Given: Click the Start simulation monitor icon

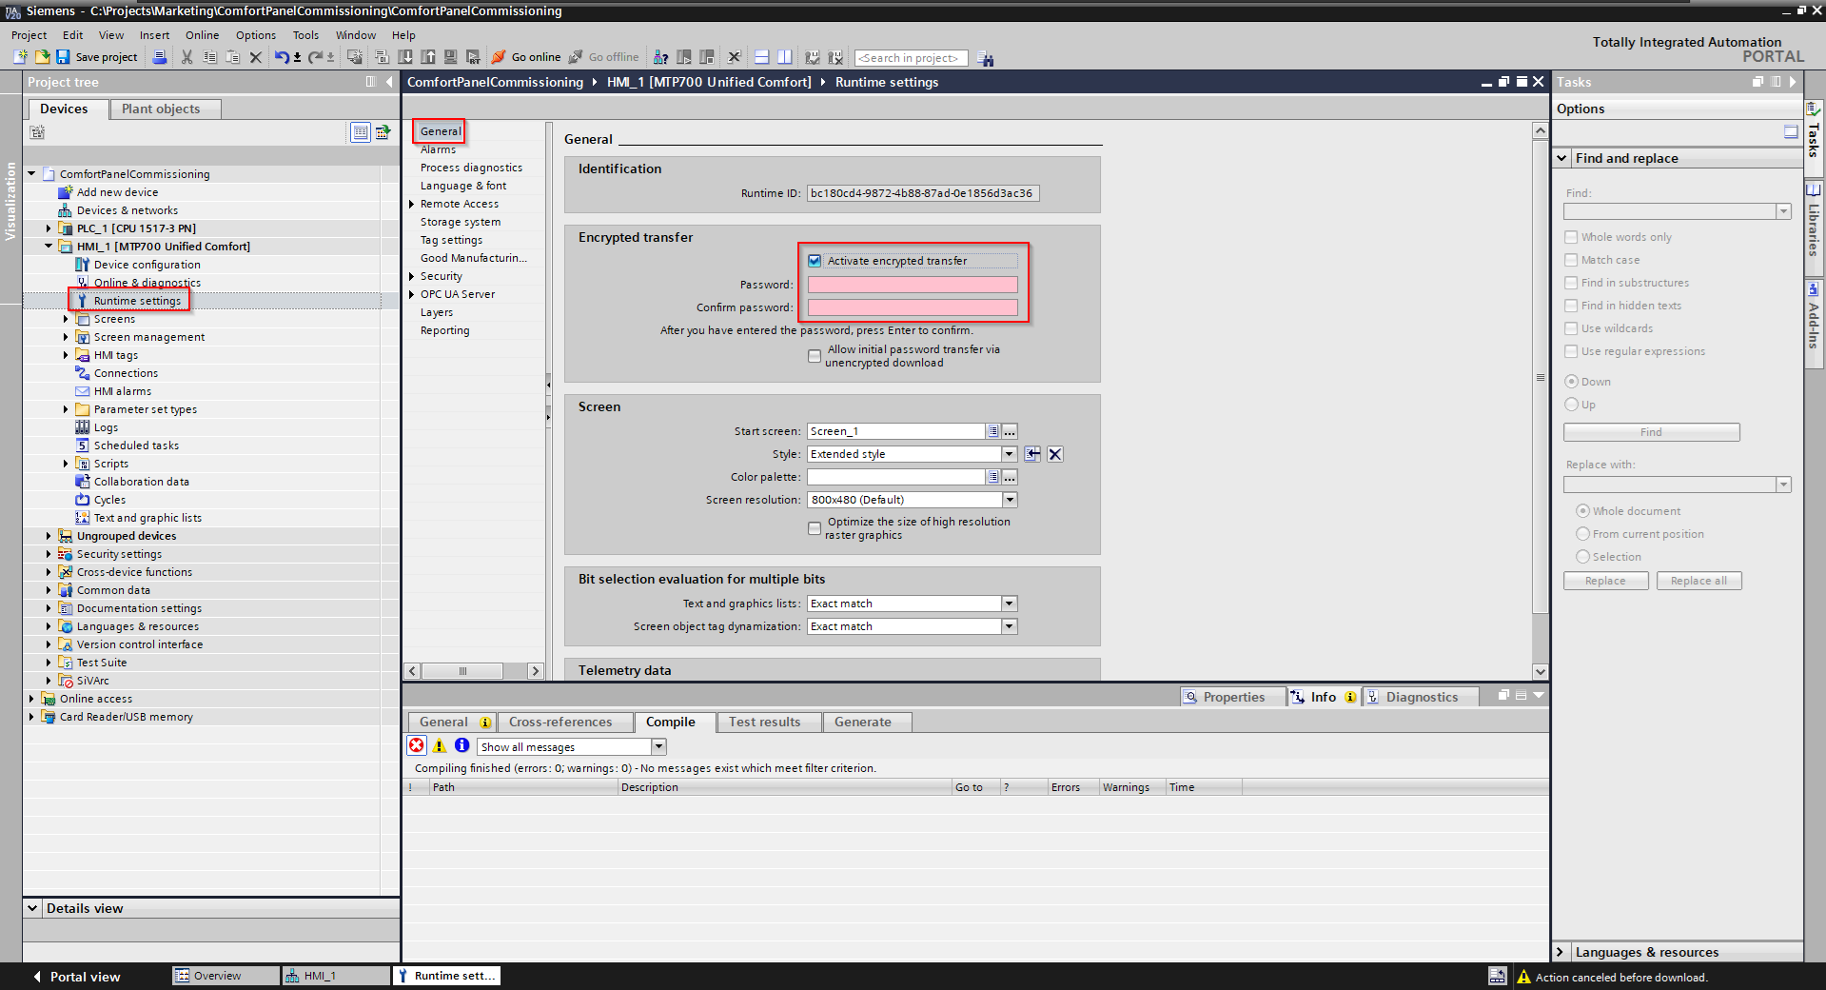Looking at the screenshot, I should [450, 57].
